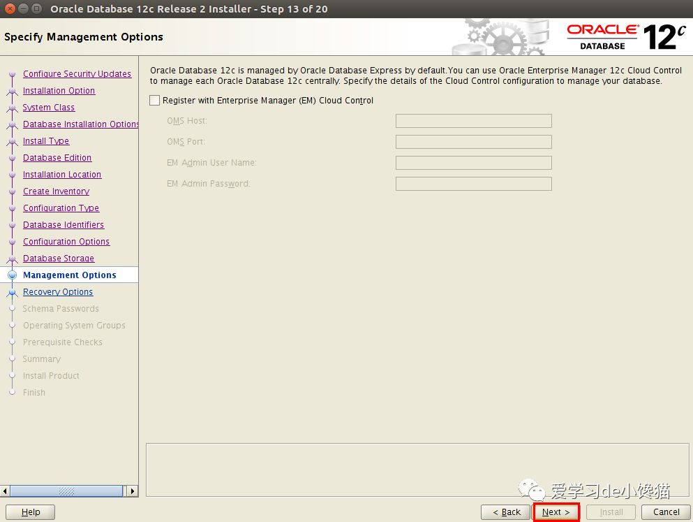Click the Help button

point(31,512)
